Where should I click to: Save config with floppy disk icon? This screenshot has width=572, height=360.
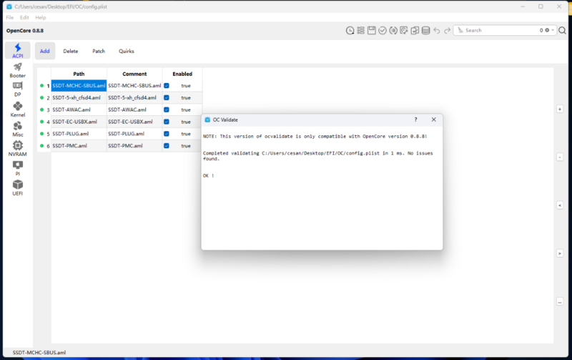pos(371,31)
